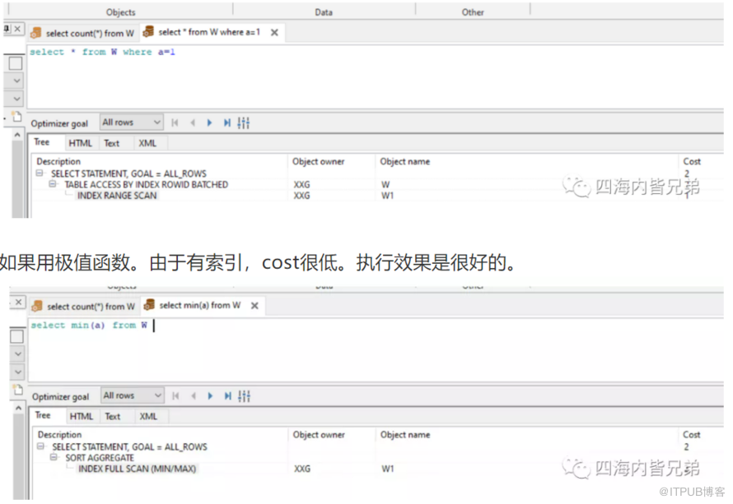
Task: Switch to Text tab in bottom plan view
Action: tap(113, 416)
